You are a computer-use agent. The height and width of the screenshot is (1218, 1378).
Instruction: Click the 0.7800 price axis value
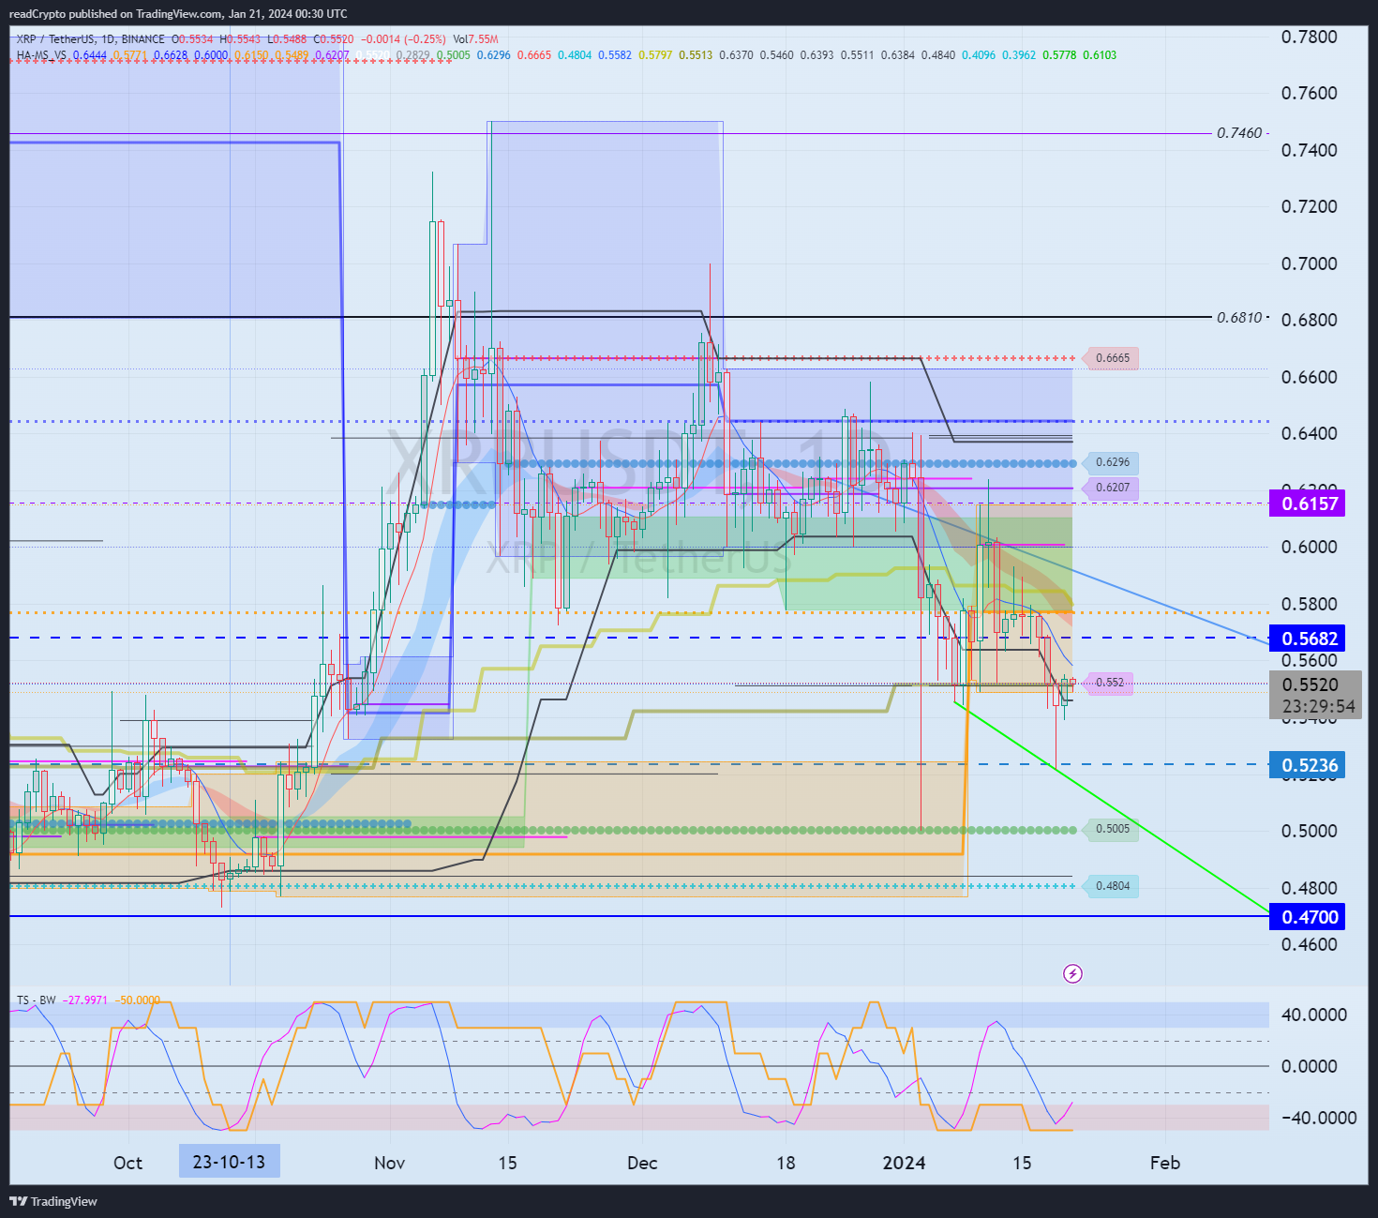[x=1309, y=37]
